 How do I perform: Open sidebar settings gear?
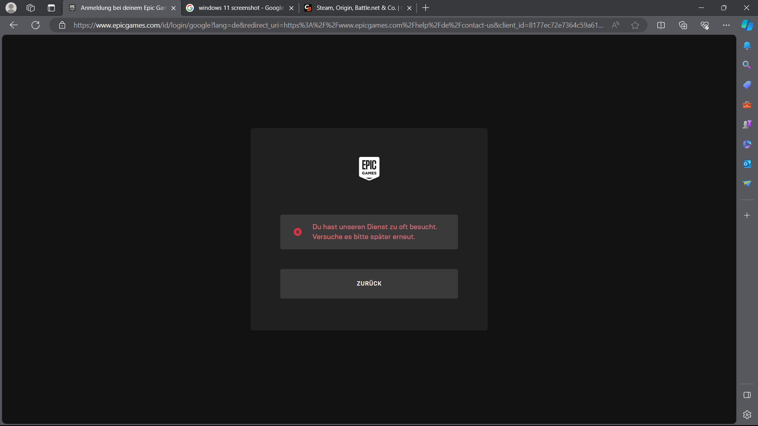coord(747,415)
